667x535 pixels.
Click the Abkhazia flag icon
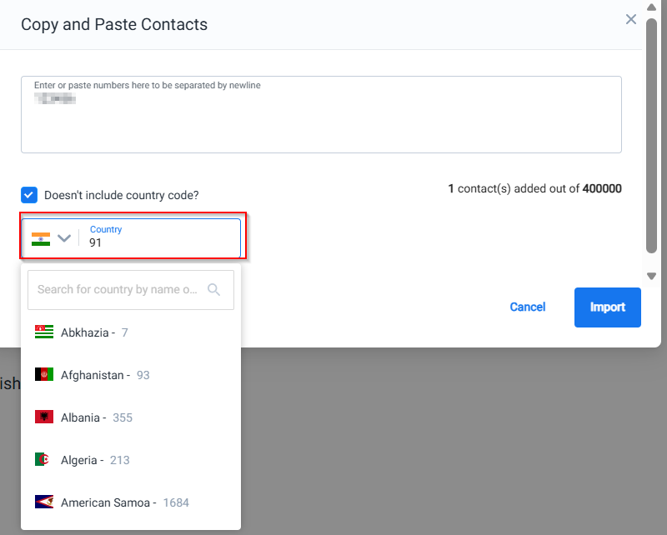44,332
